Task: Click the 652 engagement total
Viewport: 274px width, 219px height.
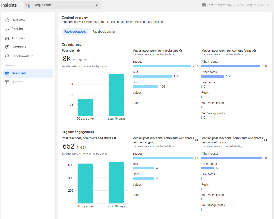Action: click(68, 146)
